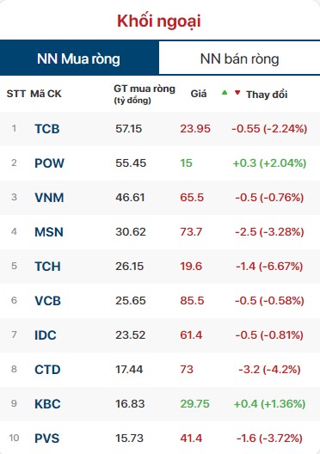The image size is (320, 454).
Task: Select the CTD ticker symbol
Action: [x=47, y=370]
